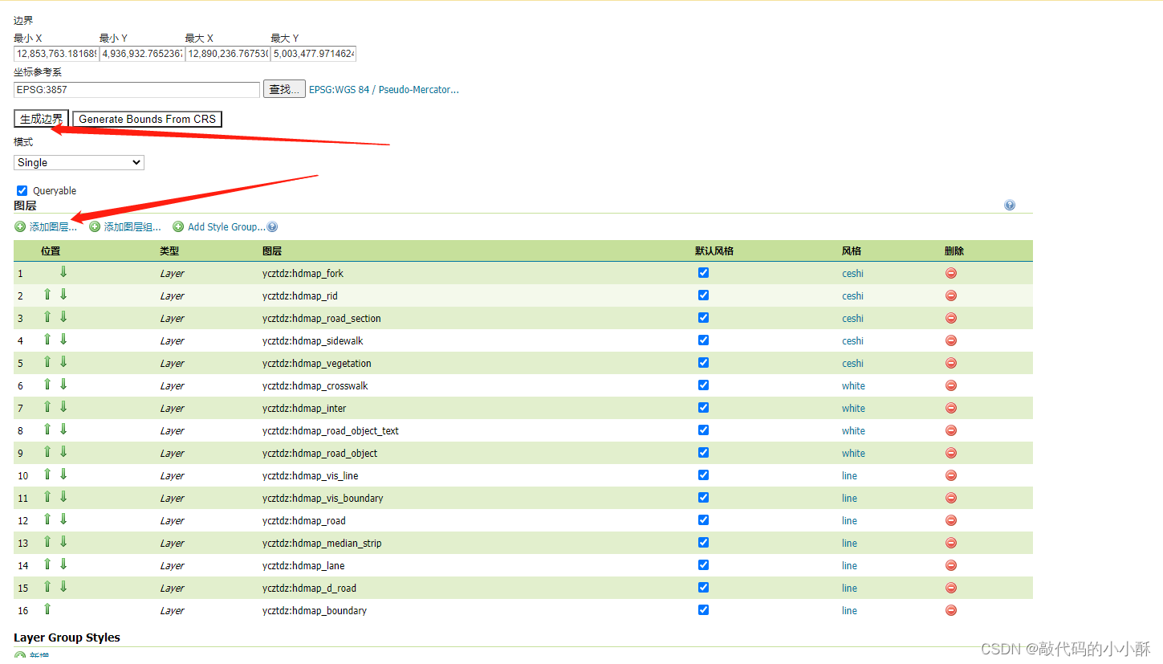Open EPSG:WGS 84 / Pseudo-Mercator link
This screenshot has height=664, width=1163.
coord(384,90)
